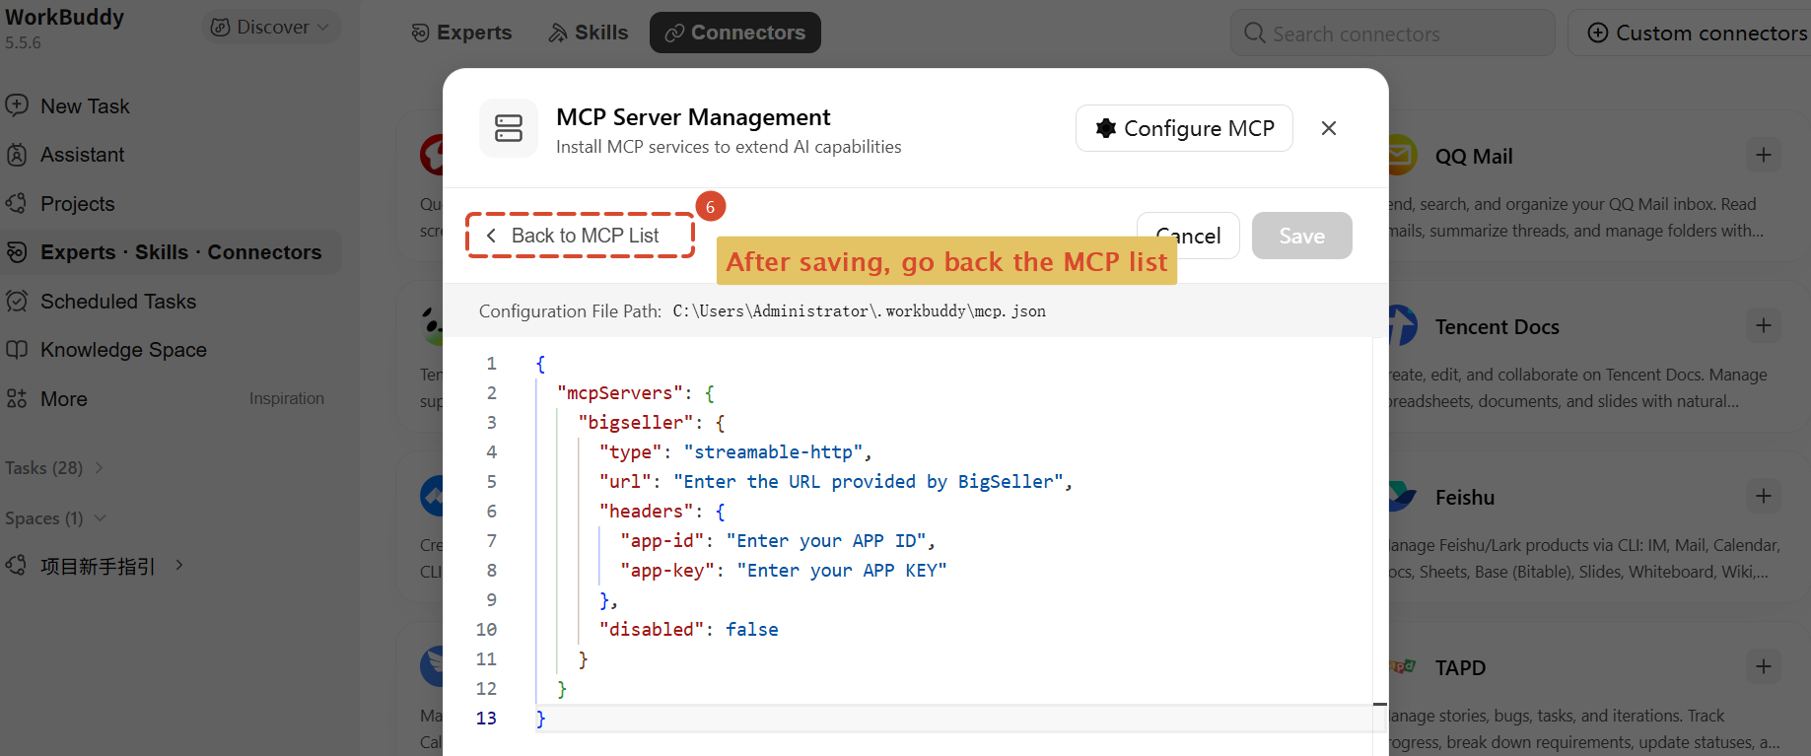
Task: Close the MCP Server Management dialog
Action: [x=1329, y=128]
